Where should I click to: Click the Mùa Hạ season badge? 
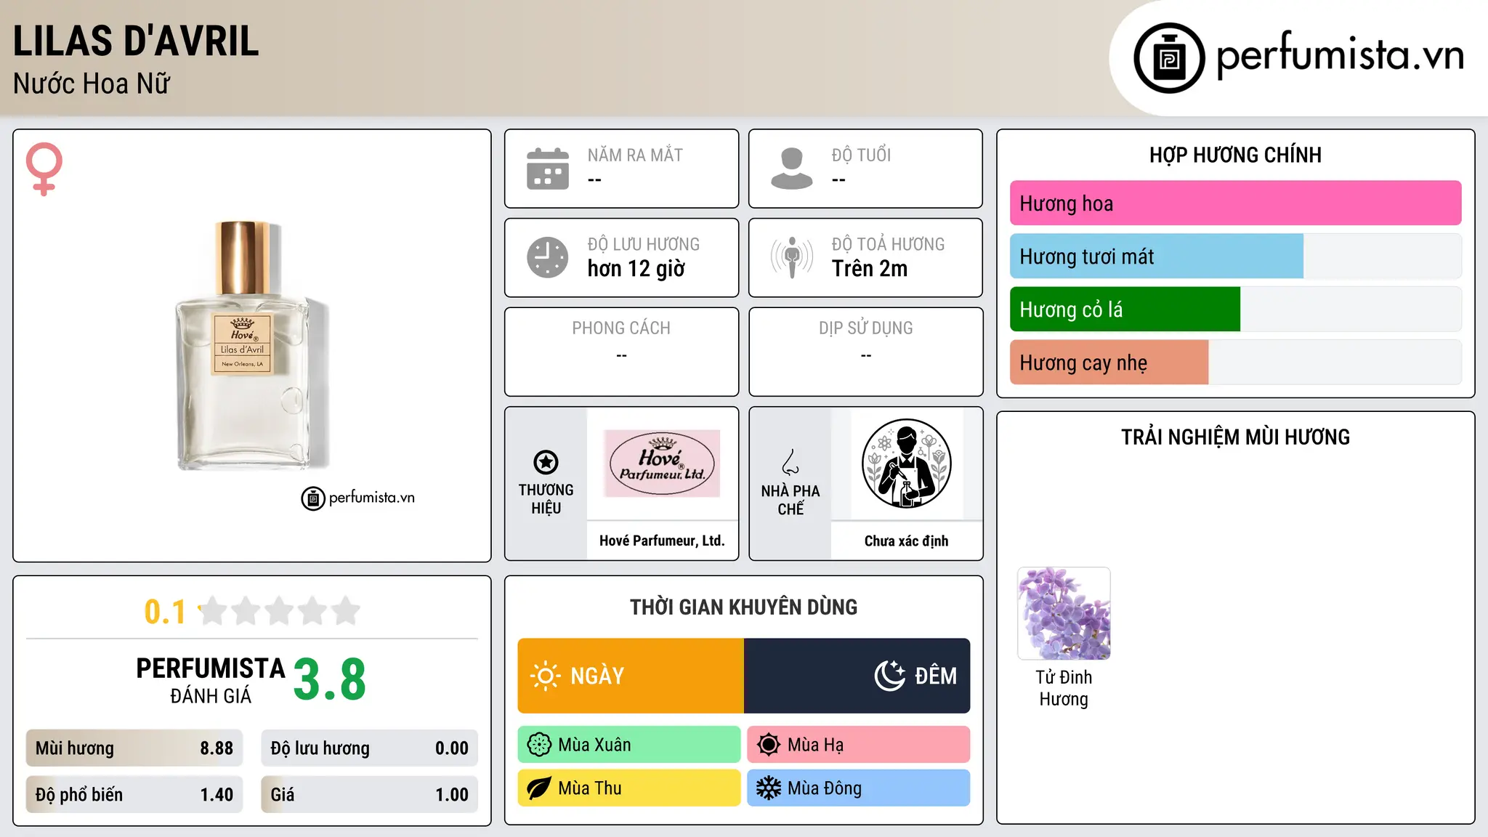(859, 745)
